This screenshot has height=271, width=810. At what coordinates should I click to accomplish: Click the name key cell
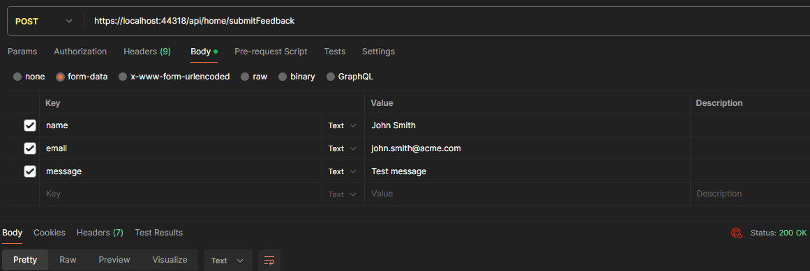click(x=181, y=125)
